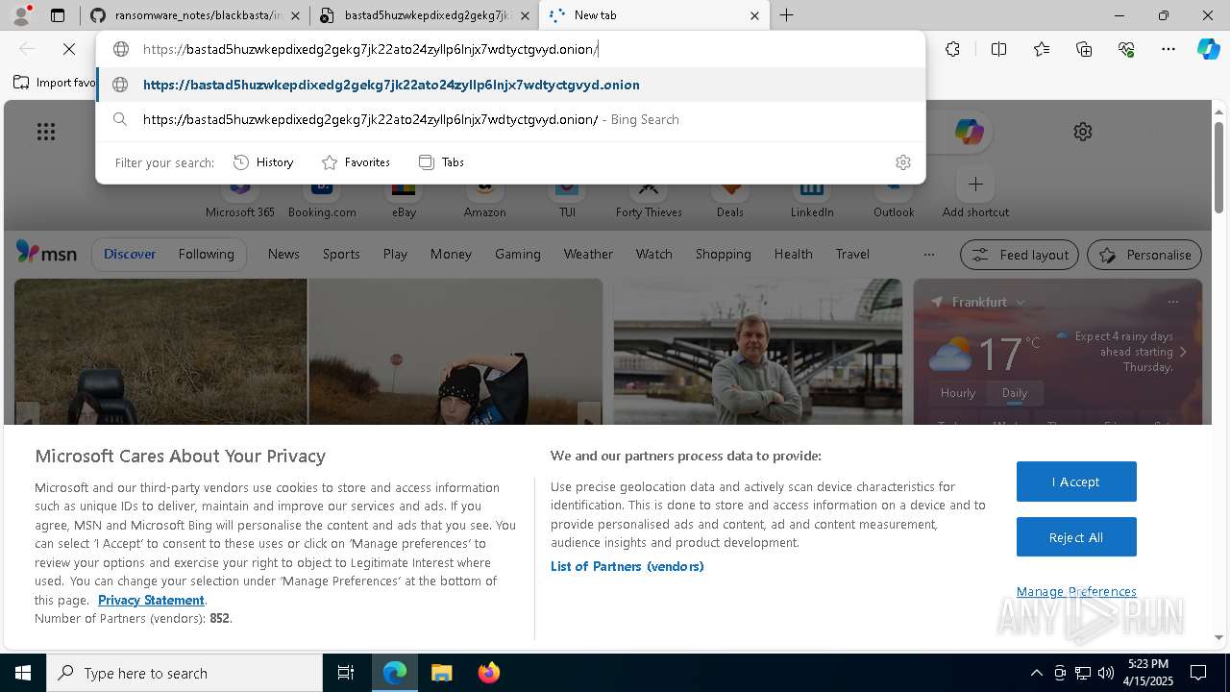
Task: Open Browser essentials heart icon
Action: pyautogui.click(x=1126, y=49)
